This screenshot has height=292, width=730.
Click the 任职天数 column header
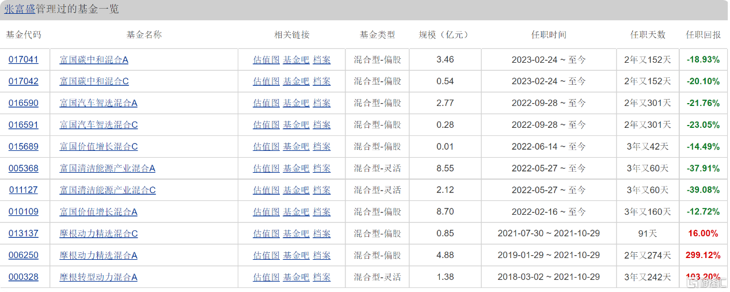pyautogui.click(x=648, y=35)
